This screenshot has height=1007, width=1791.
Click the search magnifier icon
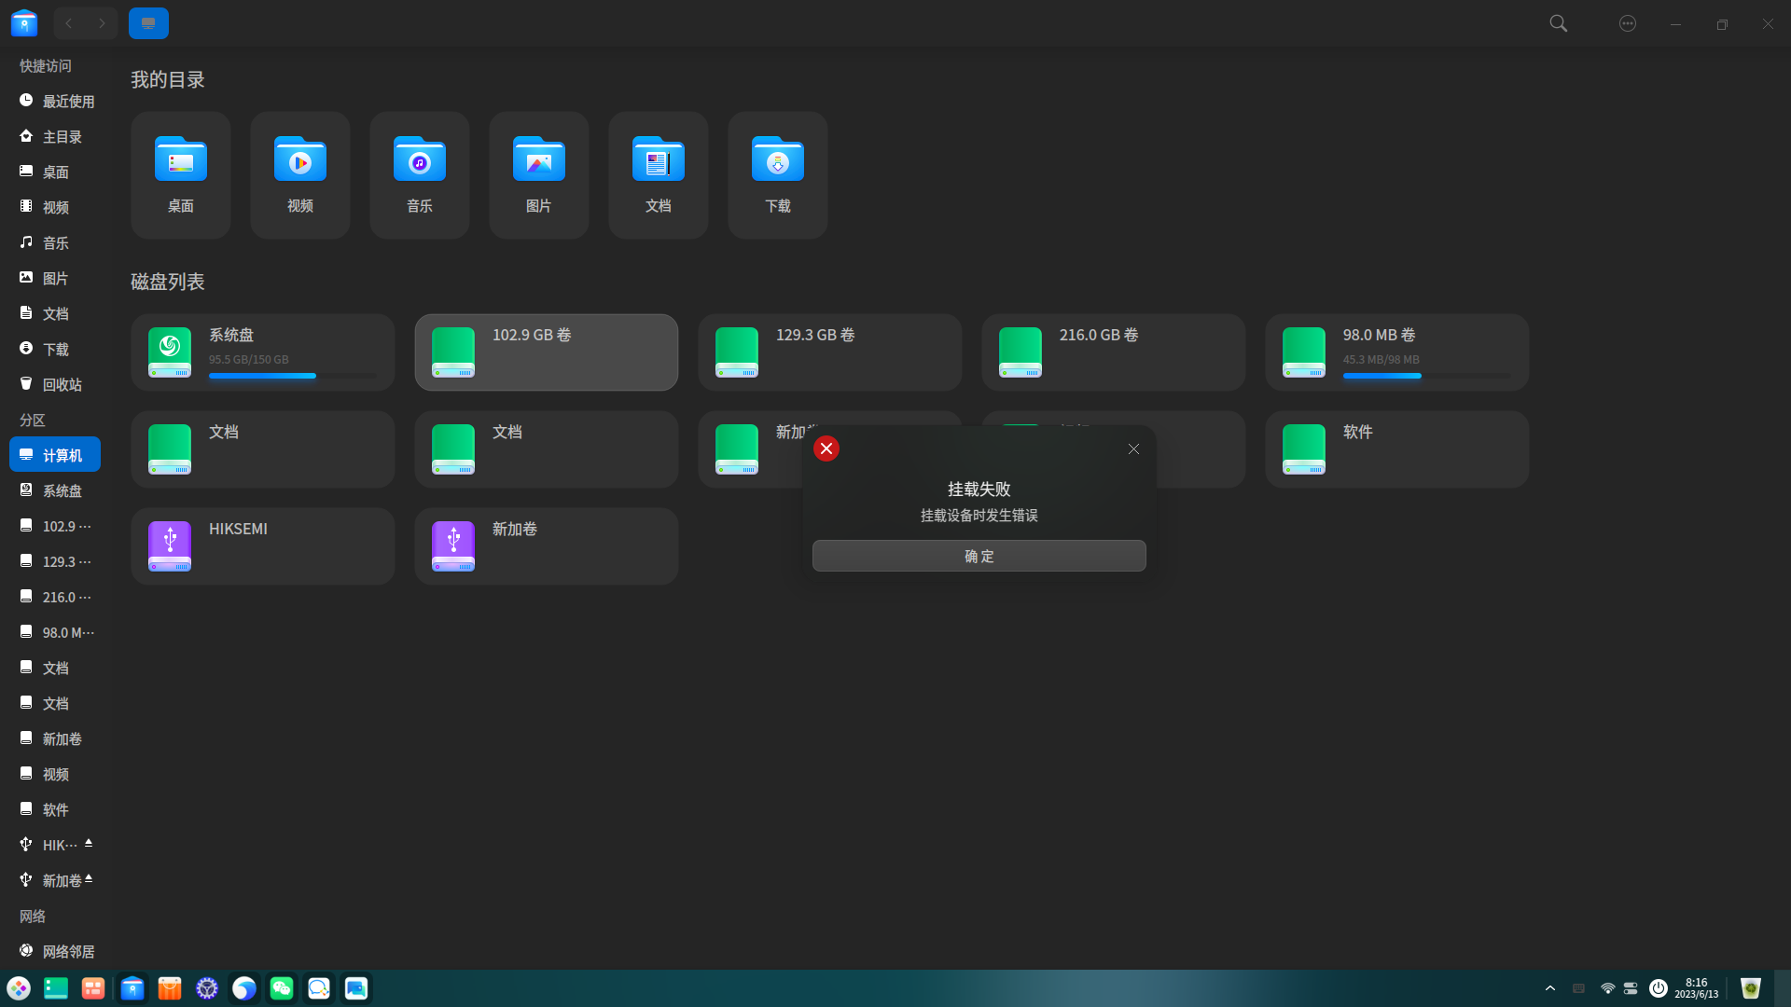tap(1558, 23)
